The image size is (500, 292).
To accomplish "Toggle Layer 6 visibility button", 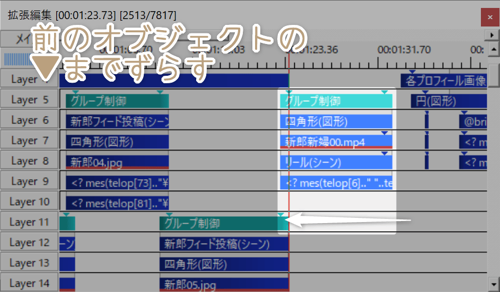I will point(29,120).
